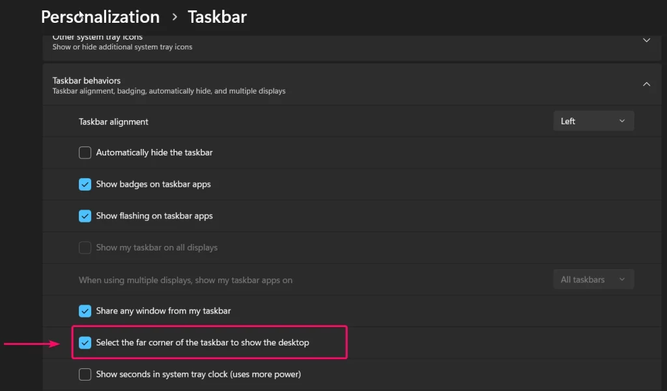Image resolution: width=667 pixels, height=391 pixels.
Task: Uncheck Show badges on taskbar apps
Action: pyautogui.click(x=85, y=185)
